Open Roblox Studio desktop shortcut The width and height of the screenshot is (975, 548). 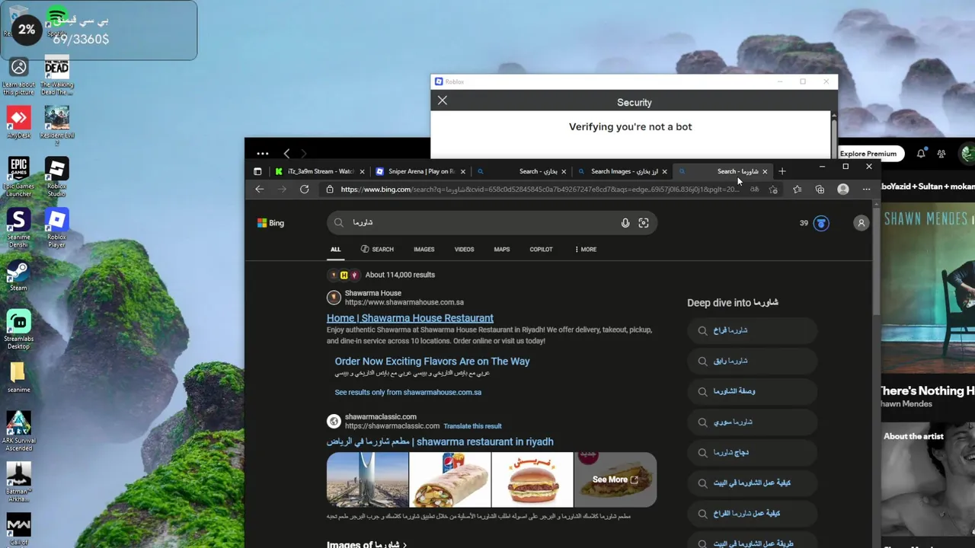point(56,177)
